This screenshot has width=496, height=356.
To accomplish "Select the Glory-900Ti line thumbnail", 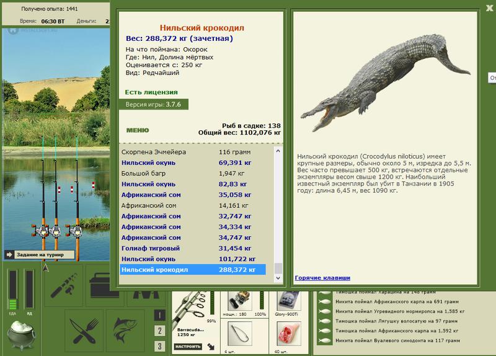I will coord(289,301).
